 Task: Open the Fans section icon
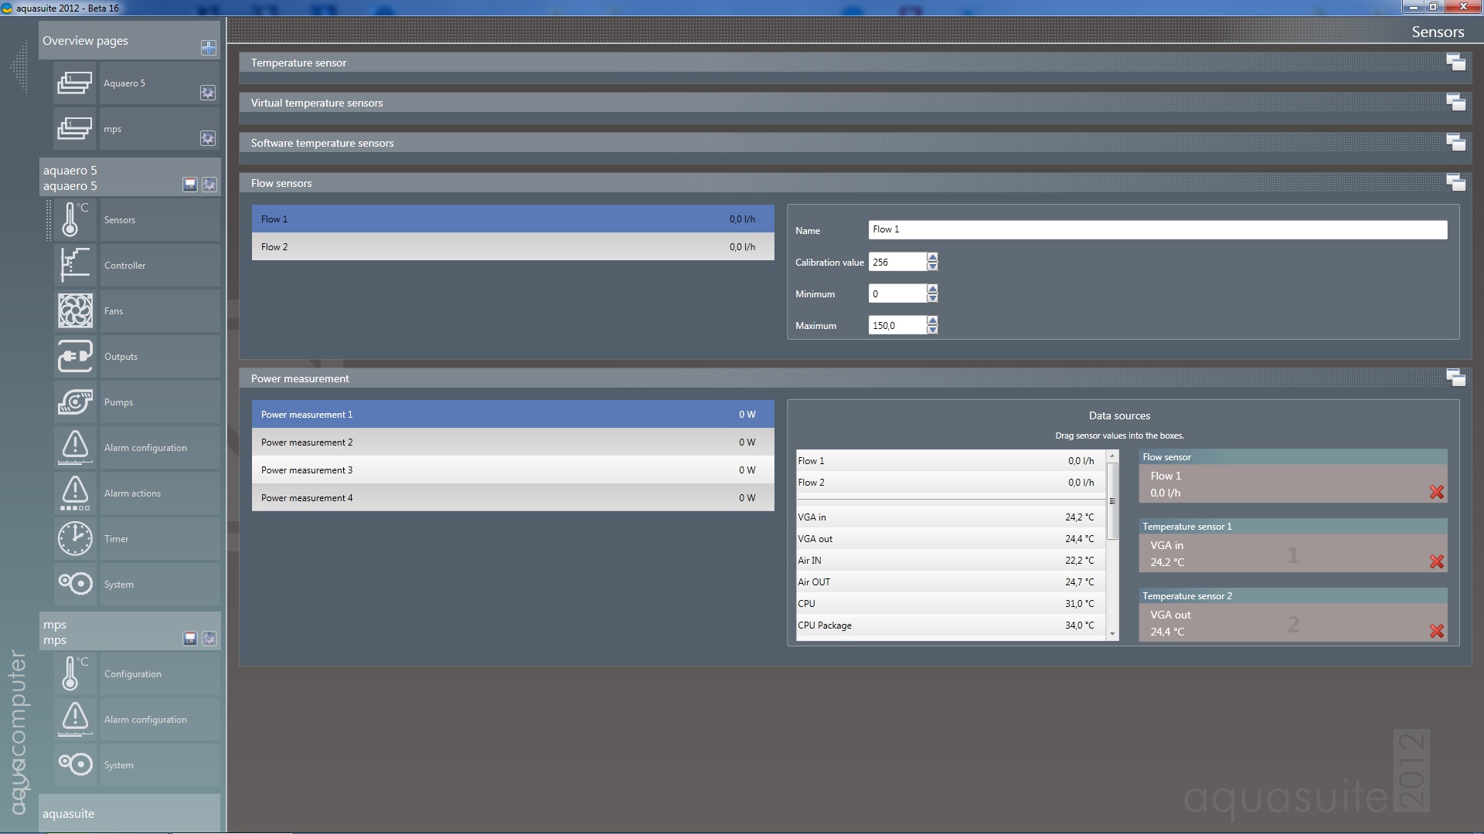[x=75, y=311]
